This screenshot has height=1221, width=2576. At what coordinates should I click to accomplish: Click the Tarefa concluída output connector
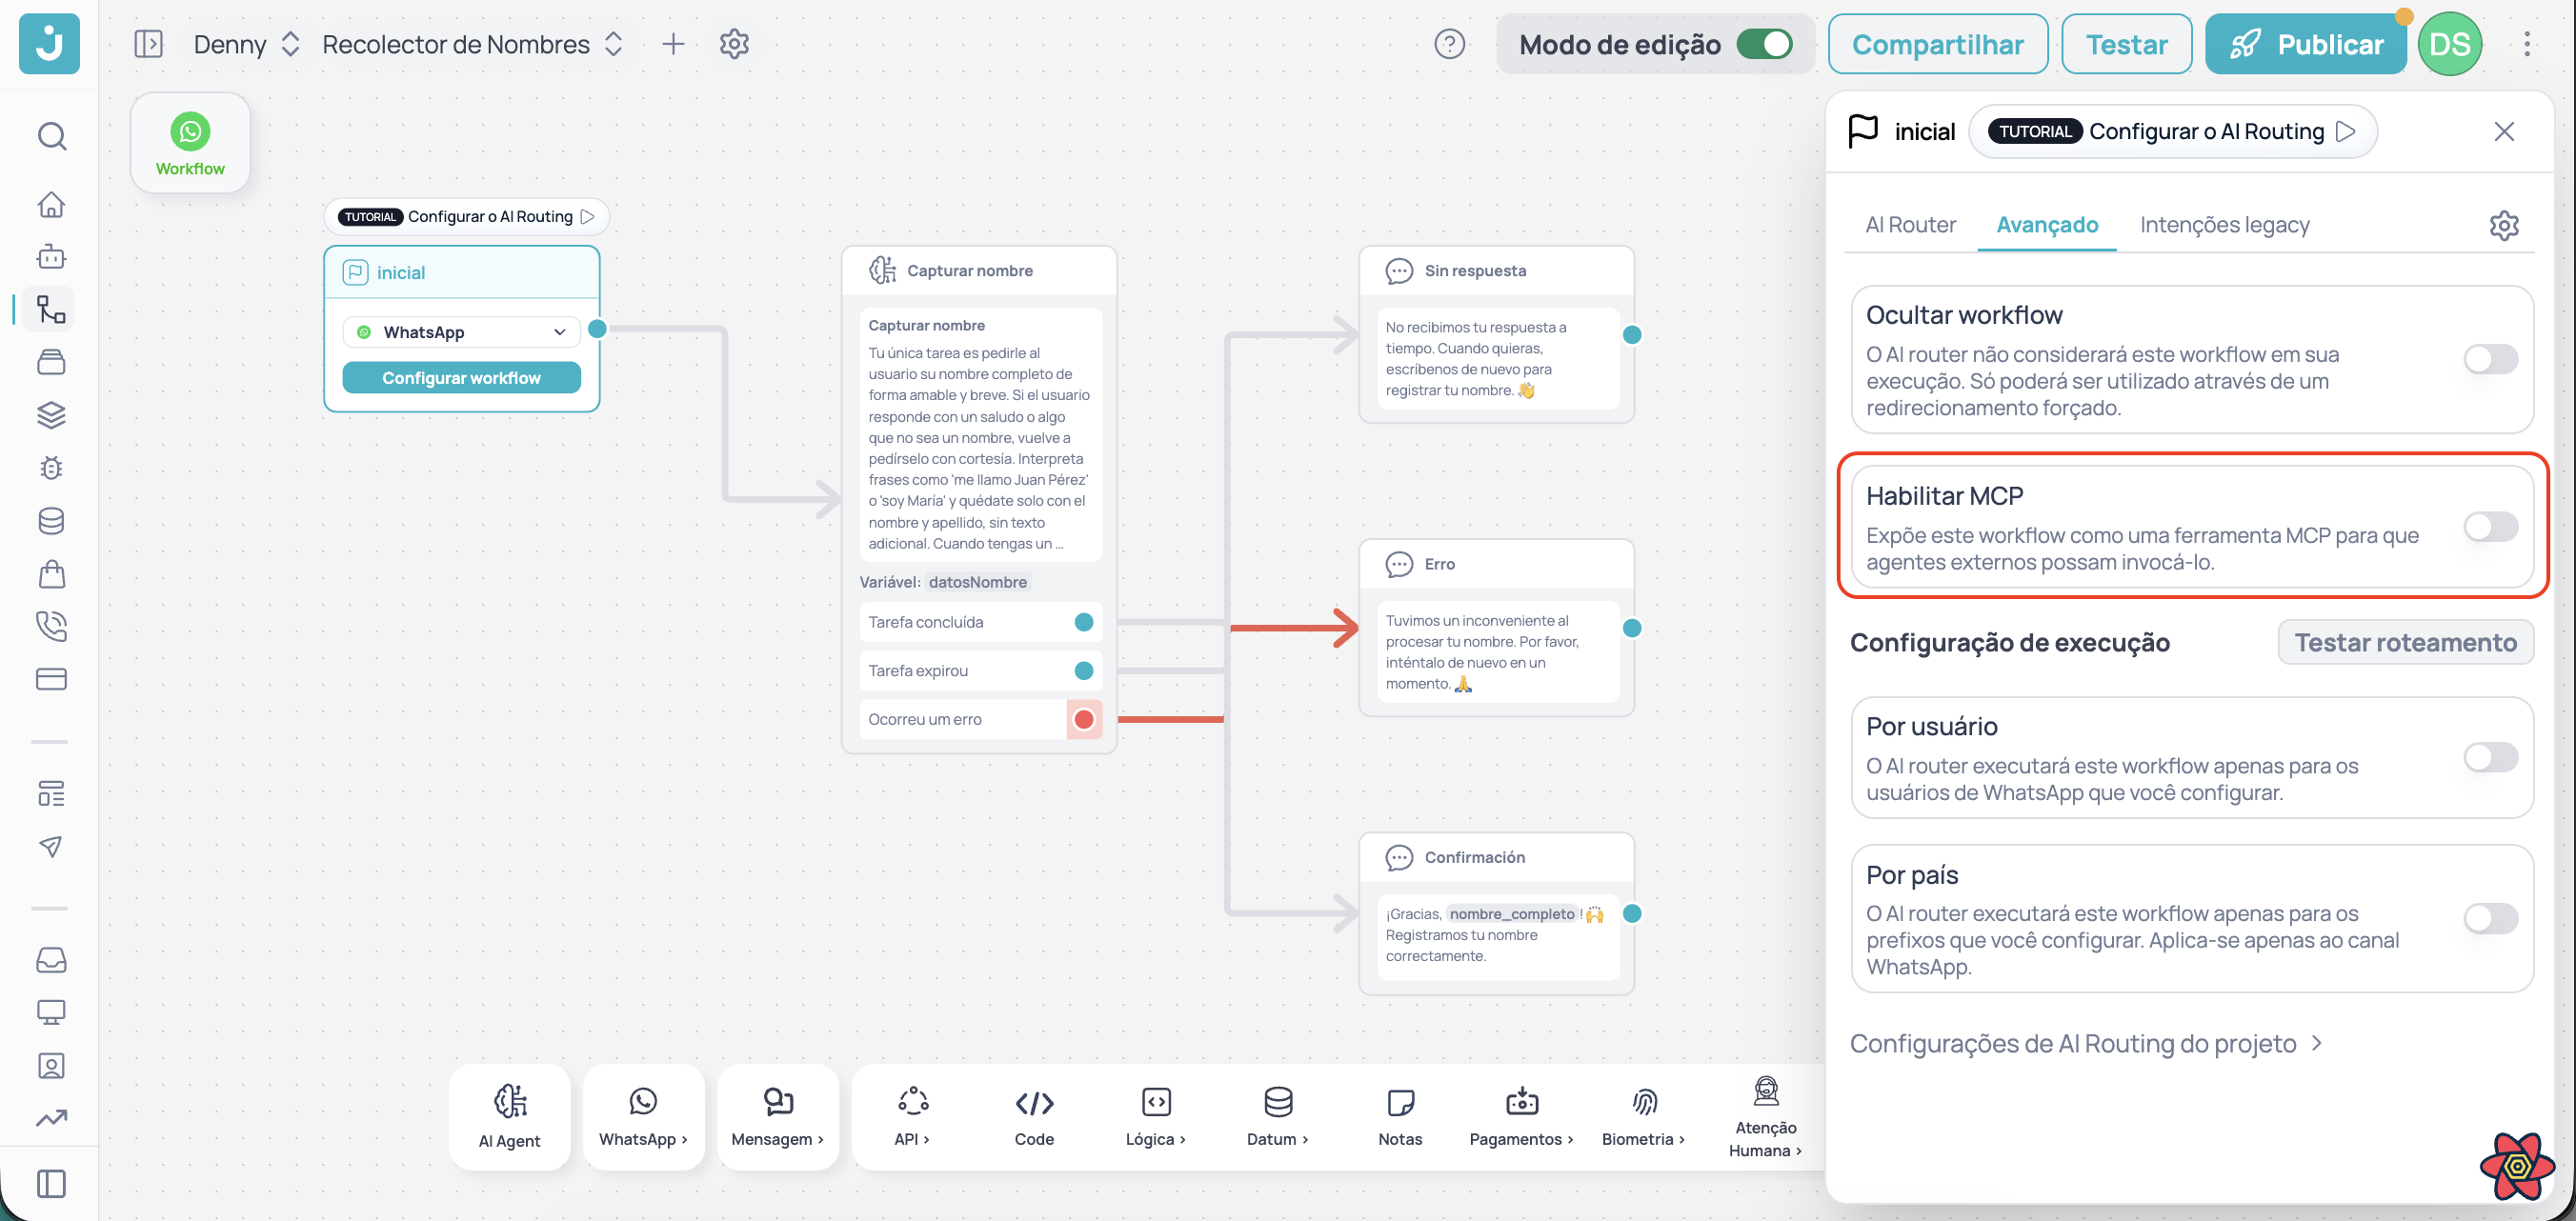(1083, 622)
